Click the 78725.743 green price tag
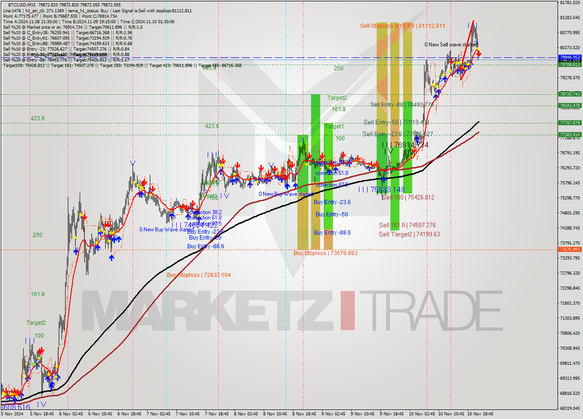The height and width of the screenshot is (419, 583). click(570, 94)
